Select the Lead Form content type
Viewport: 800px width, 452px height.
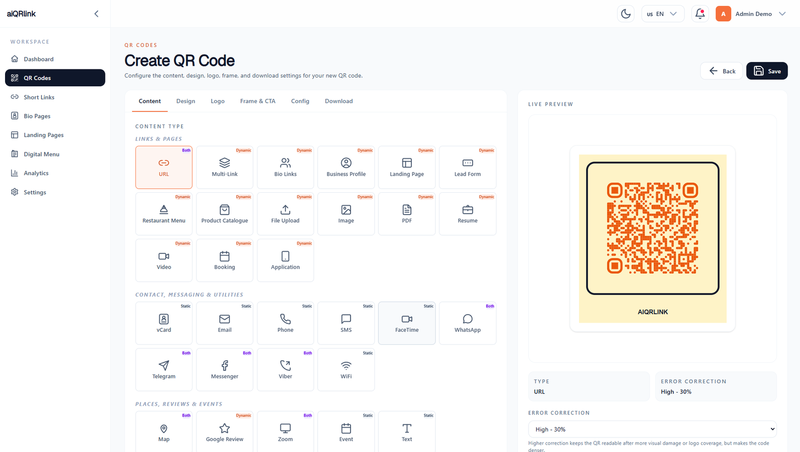(x=467, y=167)
